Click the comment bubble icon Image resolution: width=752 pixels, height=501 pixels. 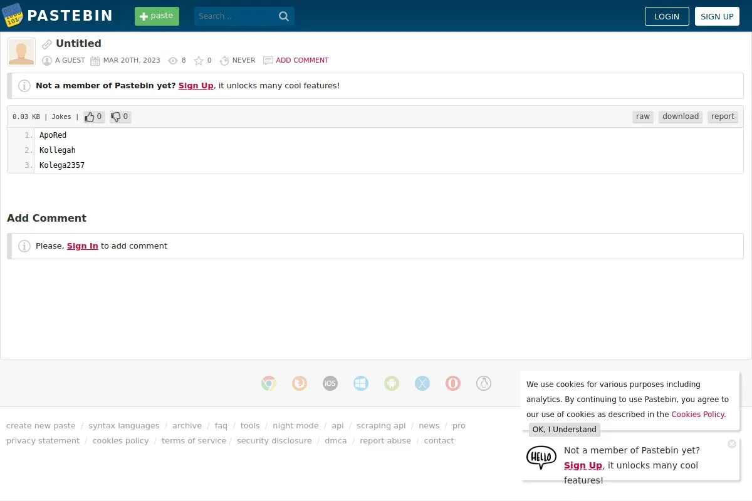point(268,61)
